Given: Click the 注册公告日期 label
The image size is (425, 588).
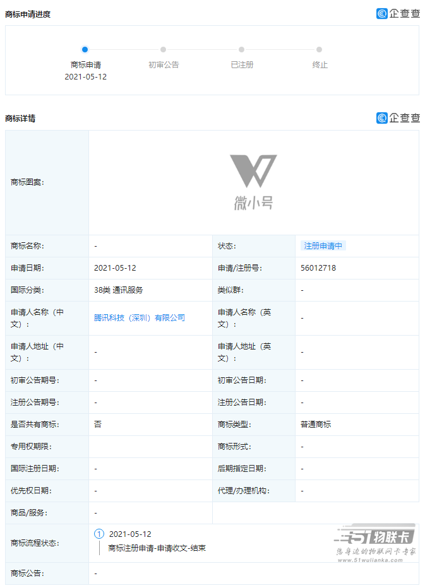Looking at the screenshot, I should tap(242, 403).
